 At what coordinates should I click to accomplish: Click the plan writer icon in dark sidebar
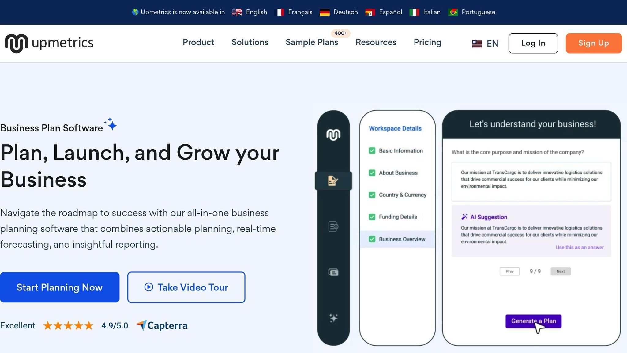click(333, 180)
